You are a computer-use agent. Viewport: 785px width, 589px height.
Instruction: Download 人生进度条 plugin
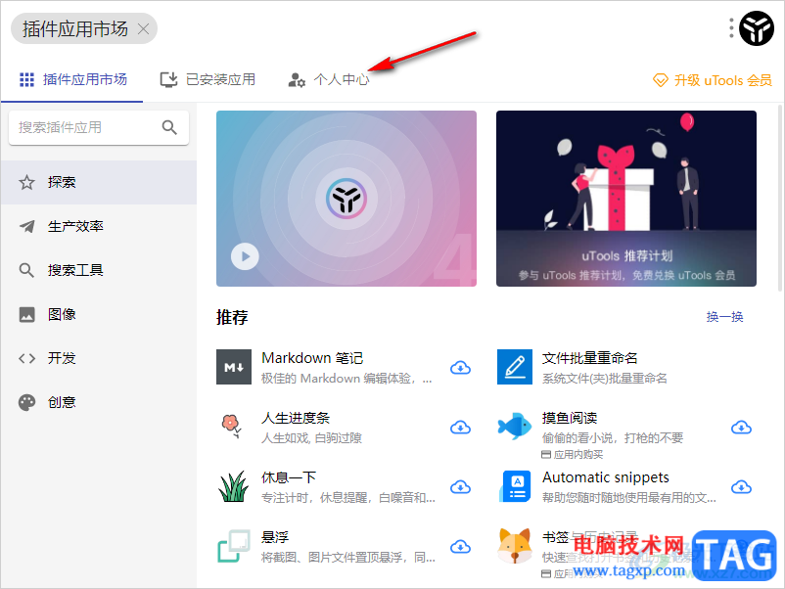click(461, 428)
